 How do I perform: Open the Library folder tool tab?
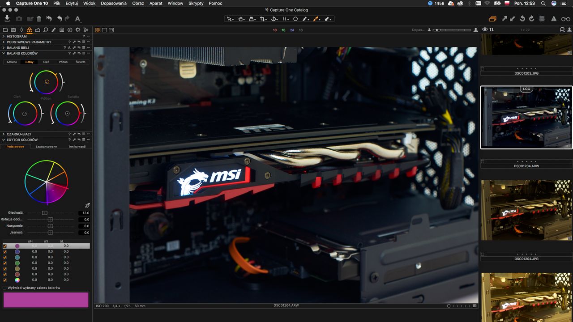tap(5, 30)
